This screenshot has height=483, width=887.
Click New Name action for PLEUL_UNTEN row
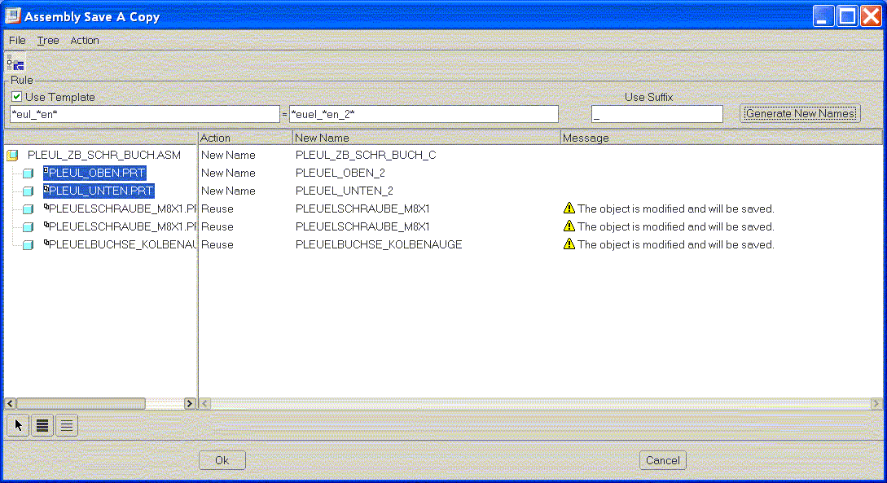coord(228,191)
